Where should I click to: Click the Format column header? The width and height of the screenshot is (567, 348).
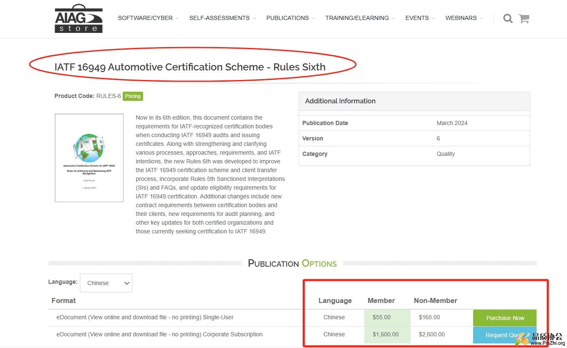[x=63, y=300]
